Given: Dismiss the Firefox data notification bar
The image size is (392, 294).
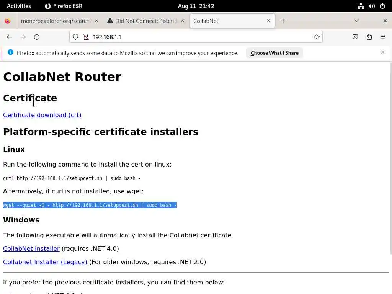Looking at the screenshot, I should point(383,52).
